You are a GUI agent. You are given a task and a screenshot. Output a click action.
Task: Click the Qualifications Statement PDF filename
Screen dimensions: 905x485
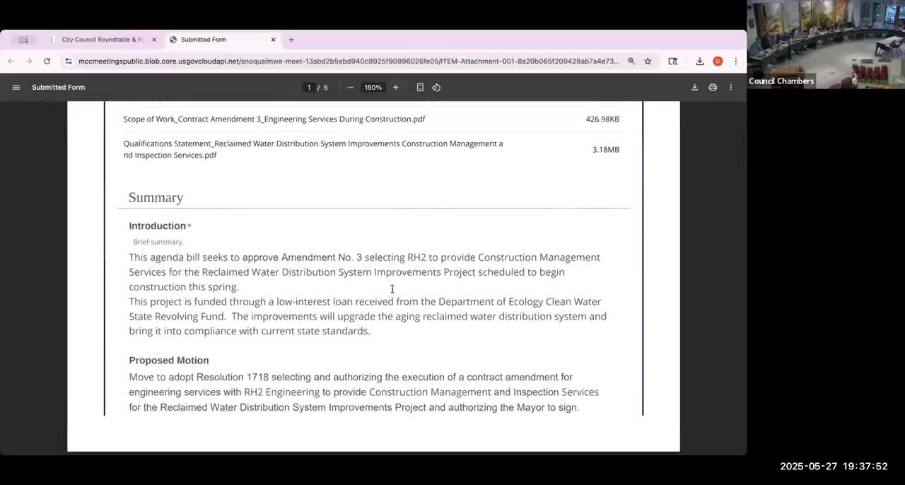(313, 149)
